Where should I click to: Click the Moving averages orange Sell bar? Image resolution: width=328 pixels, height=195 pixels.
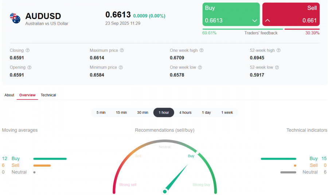click(42, 165)
